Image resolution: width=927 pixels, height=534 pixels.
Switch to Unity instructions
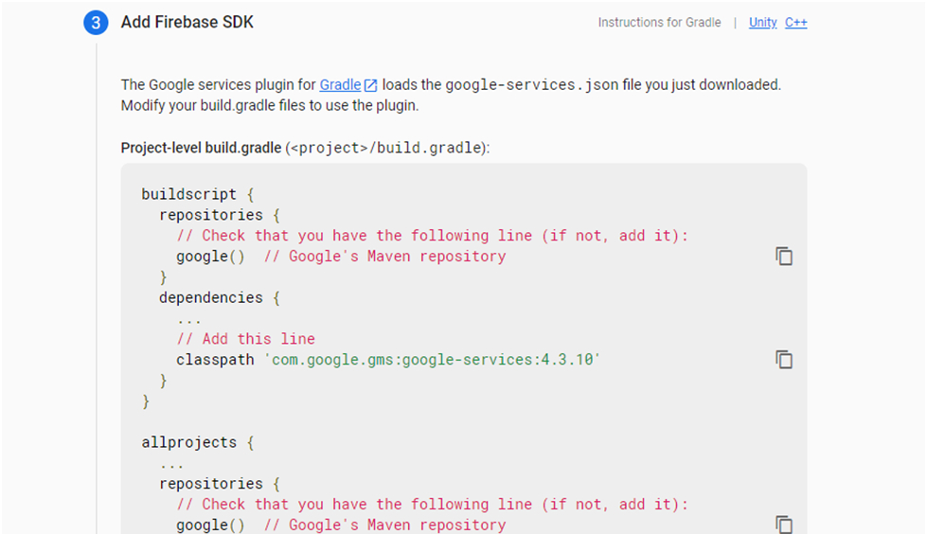[762, 23]
